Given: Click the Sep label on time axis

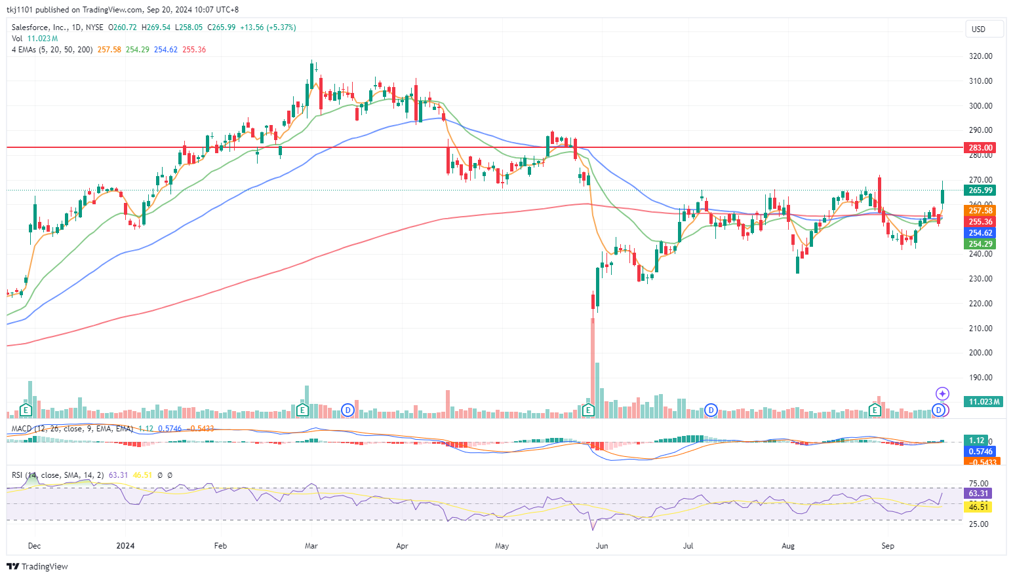Looking at the screenshot, I should click(x=888, y=546).
